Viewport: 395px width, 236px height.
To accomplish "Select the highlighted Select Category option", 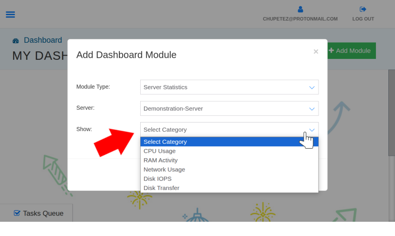I will (165, 142).
